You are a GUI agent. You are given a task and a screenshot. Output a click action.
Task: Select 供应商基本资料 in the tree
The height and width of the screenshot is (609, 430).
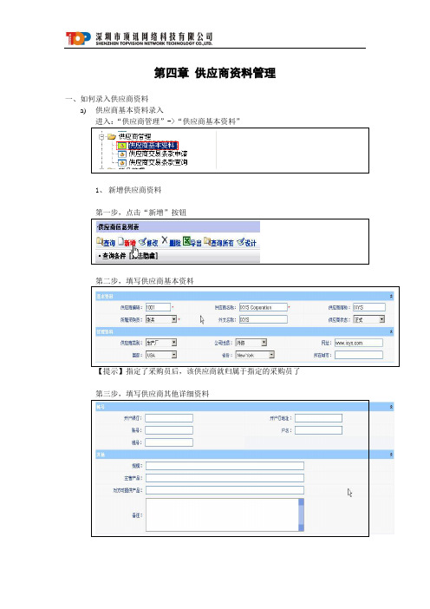[153, 146]
